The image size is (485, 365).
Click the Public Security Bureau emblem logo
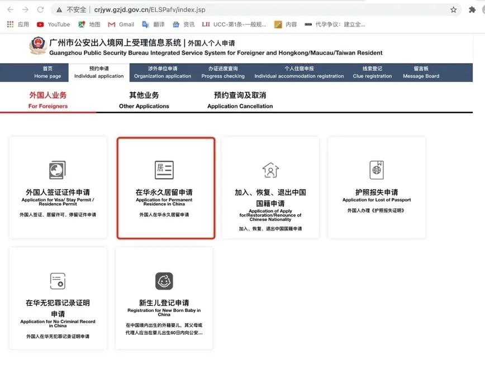(x=37, y=47)
